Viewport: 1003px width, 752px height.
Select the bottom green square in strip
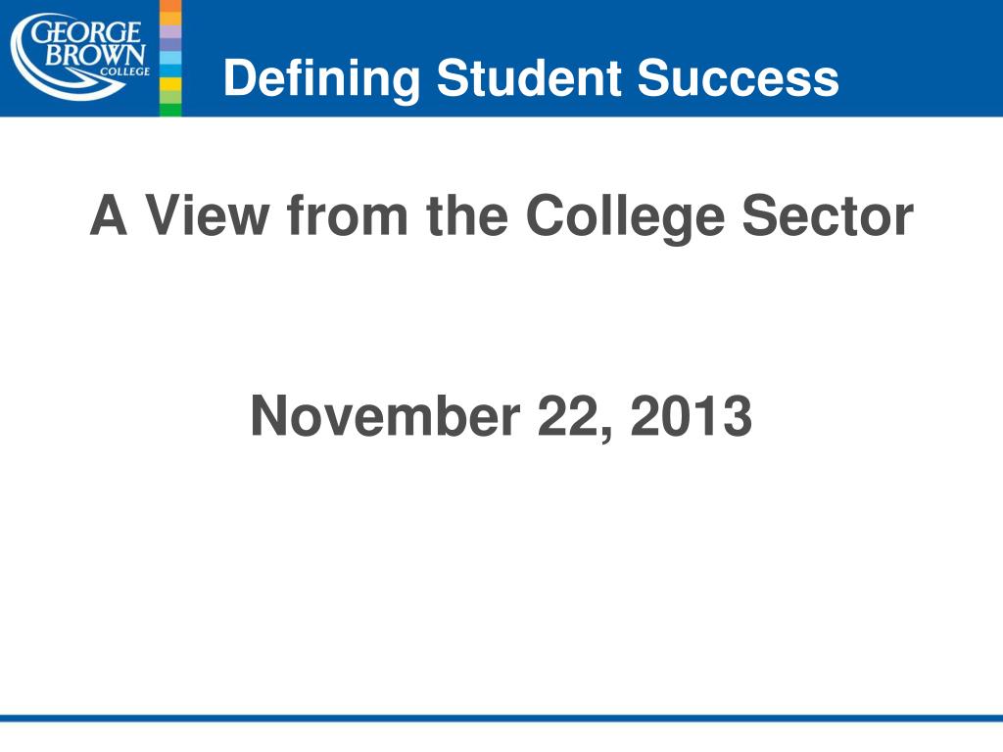(x=170, y=110)
